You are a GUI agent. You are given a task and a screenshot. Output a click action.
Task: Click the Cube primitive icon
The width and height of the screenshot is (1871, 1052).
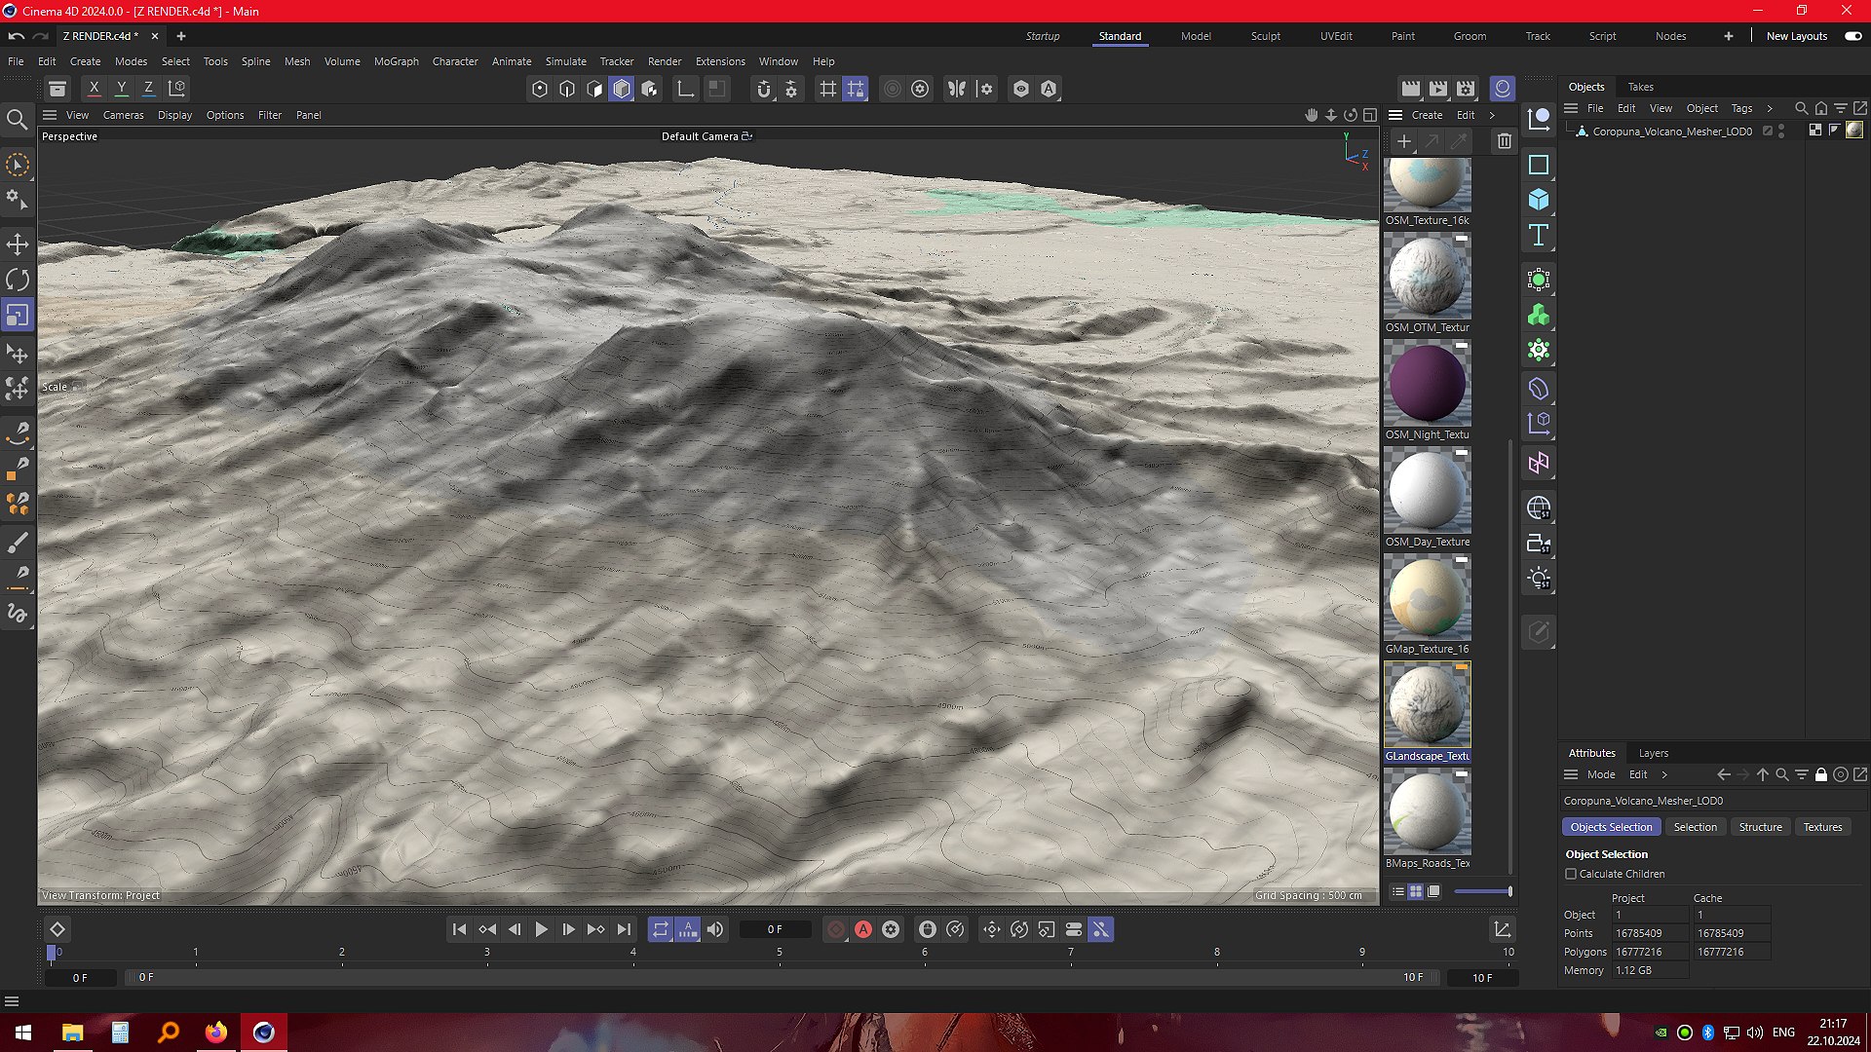pyautogui.click(x=1539, y=200)
